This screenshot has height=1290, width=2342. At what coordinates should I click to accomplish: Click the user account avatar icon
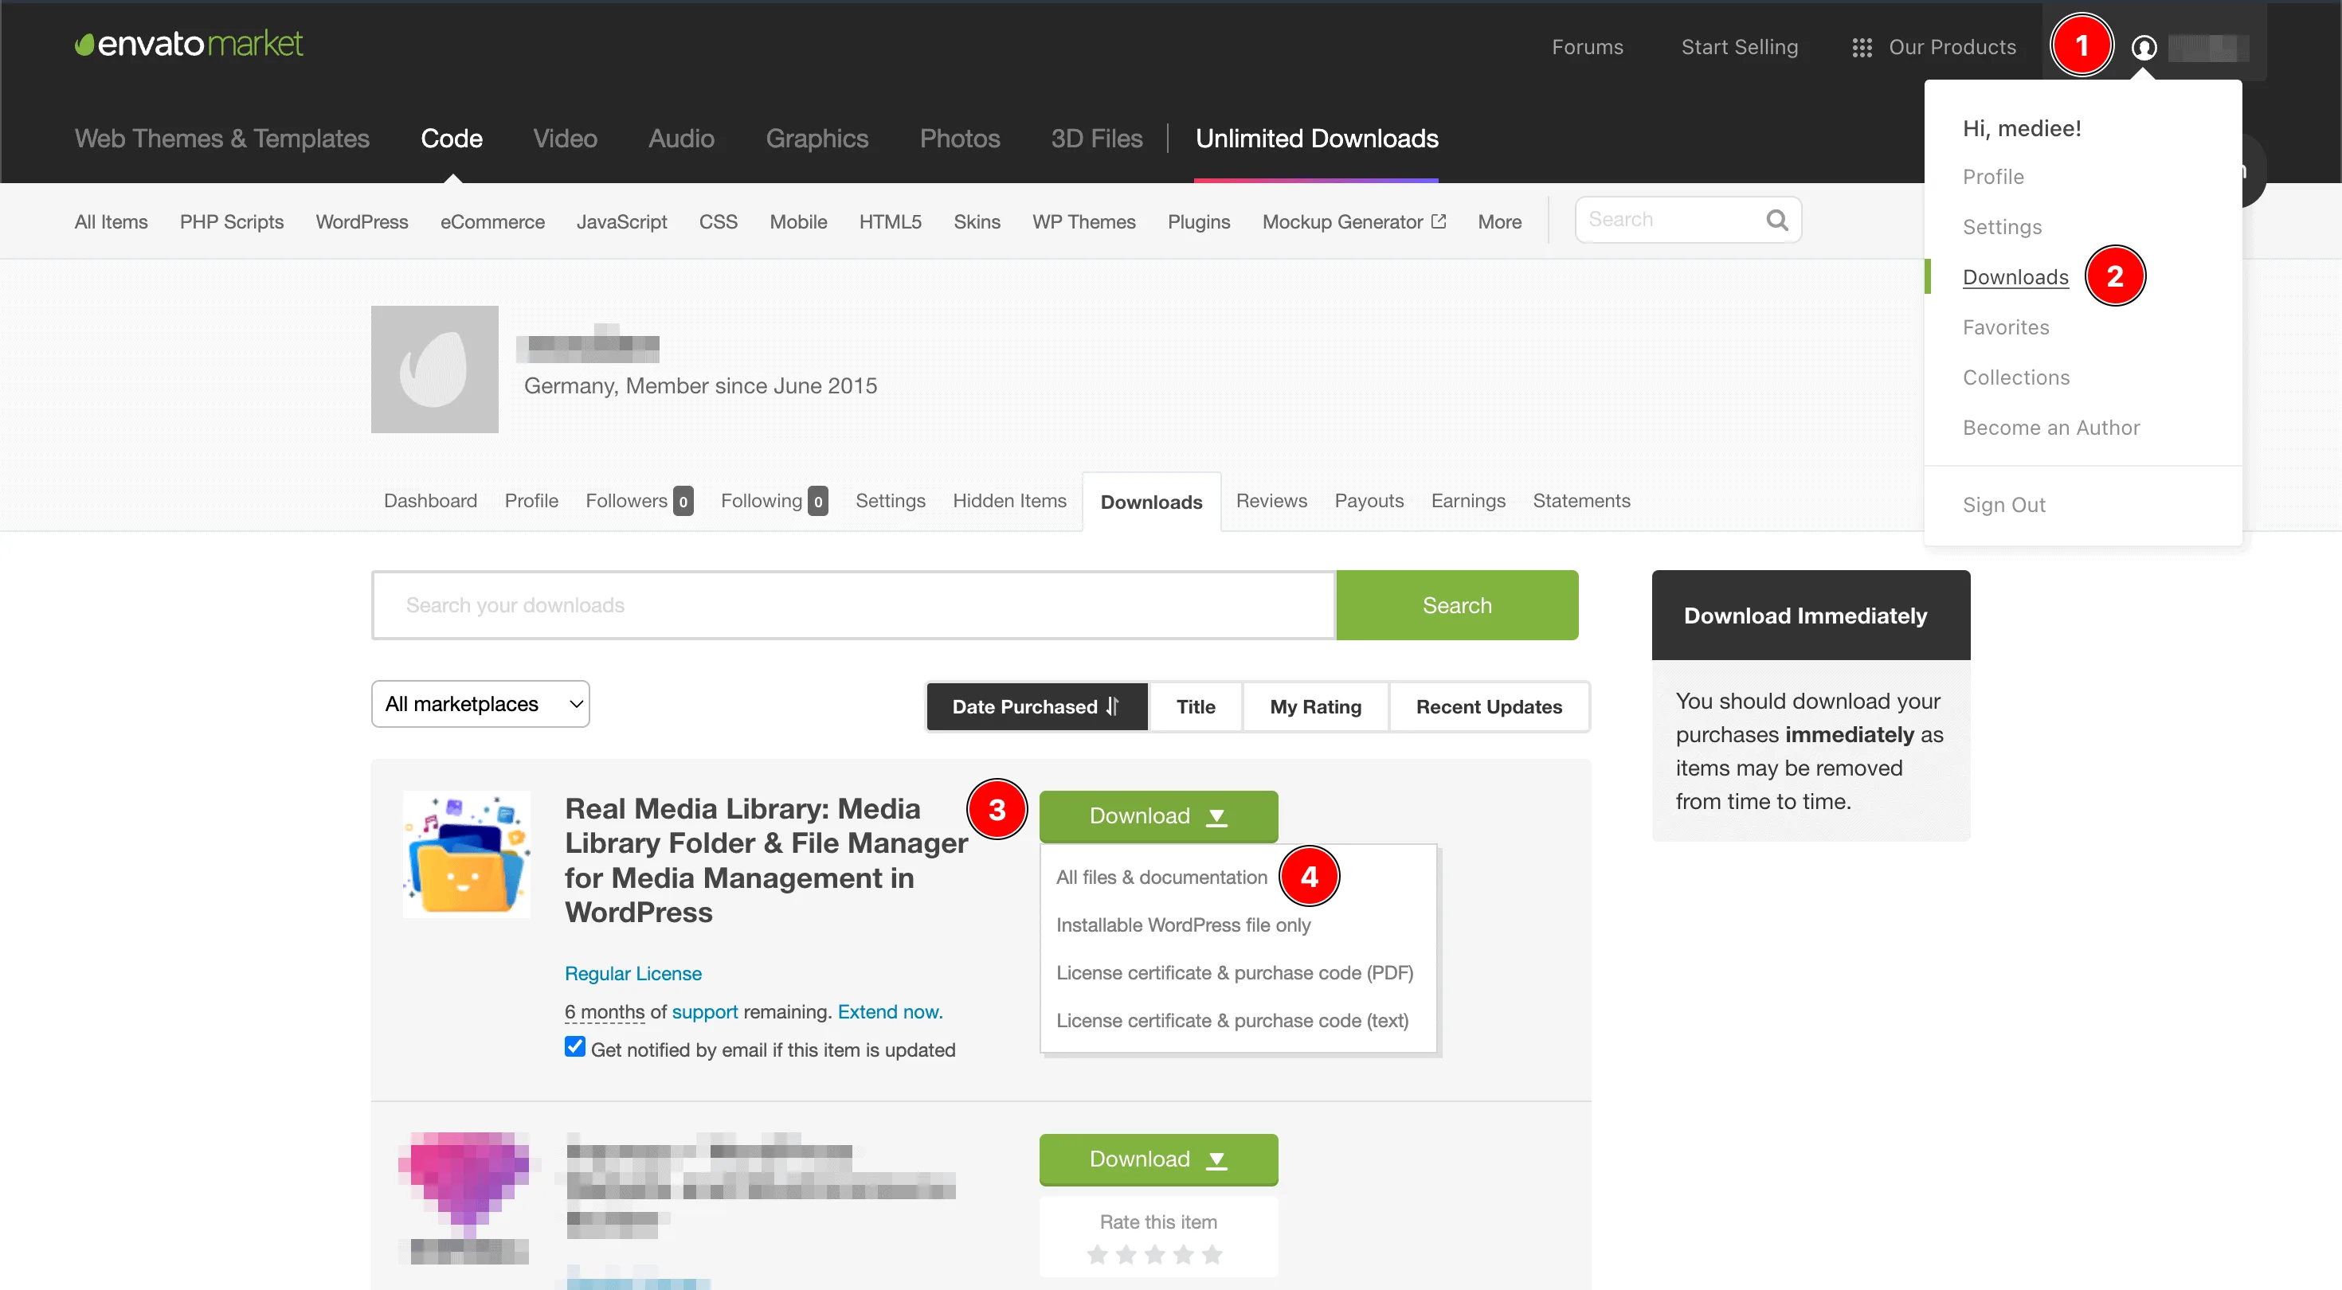click(2143, 47)
